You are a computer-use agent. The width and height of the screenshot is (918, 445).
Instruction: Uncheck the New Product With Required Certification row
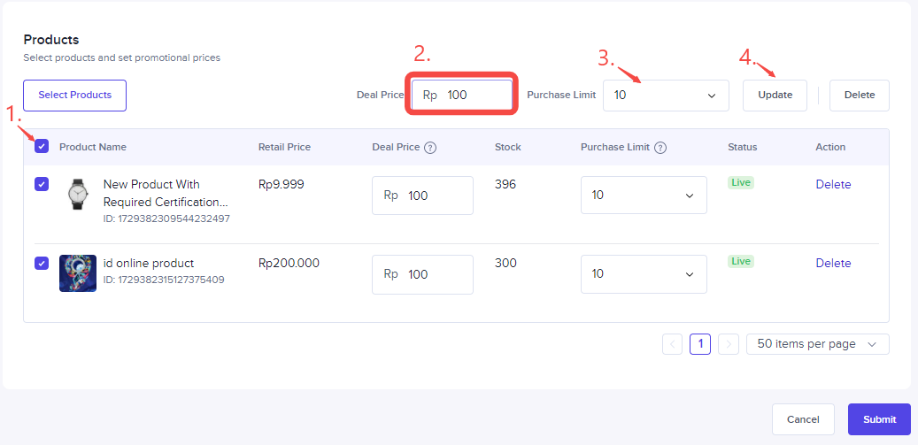click(42, 185)
